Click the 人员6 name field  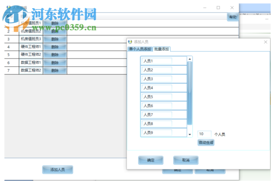click(157, 105)
